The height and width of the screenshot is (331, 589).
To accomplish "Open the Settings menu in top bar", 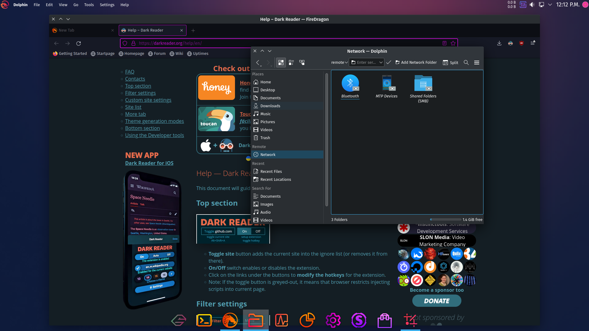I will (x=107, y=5).
